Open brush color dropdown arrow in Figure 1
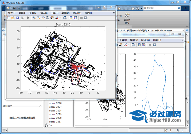 tap(60, 18)
